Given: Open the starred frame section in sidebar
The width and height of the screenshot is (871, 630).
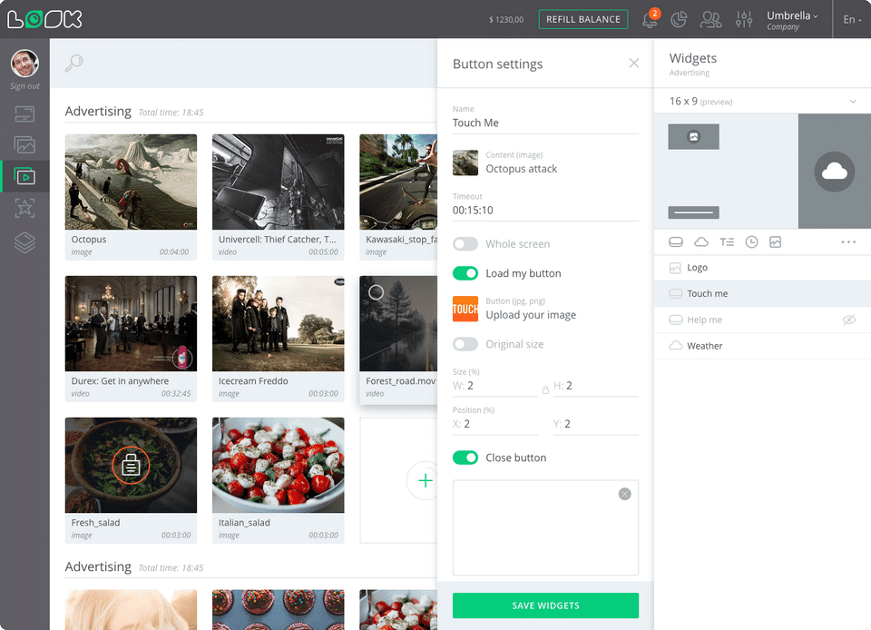Looking at the screenshot, I should [x=24, y=208].
